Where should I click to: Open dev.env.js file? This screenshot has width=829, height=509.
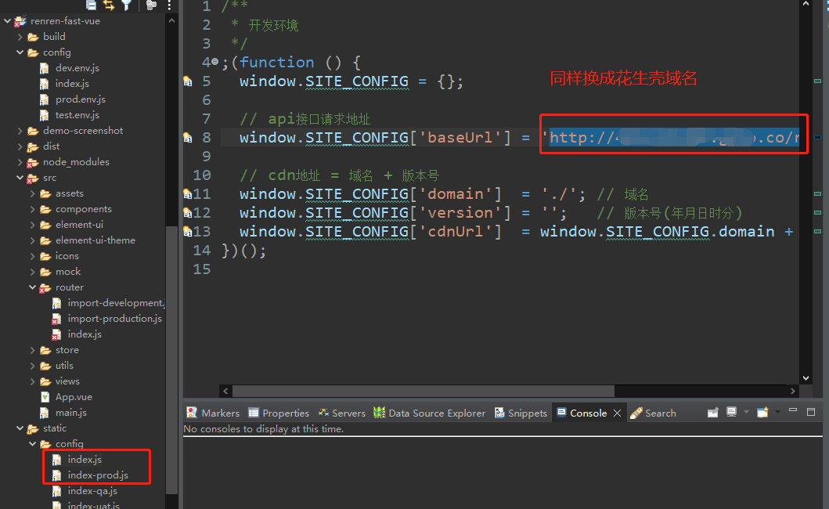(x=77, y=67)
